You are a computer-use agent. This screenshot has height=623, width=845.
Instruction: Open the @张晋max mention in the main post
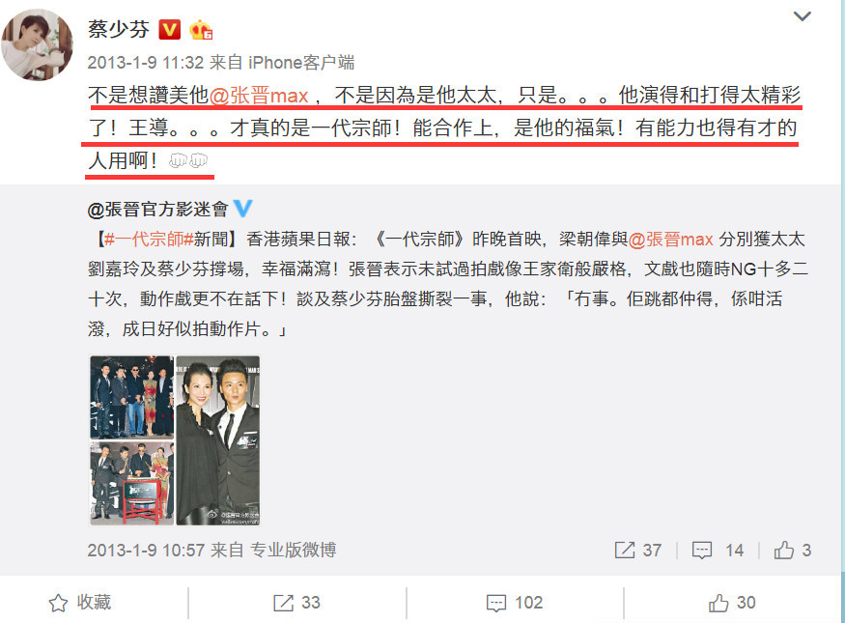[x=259, y=96]
